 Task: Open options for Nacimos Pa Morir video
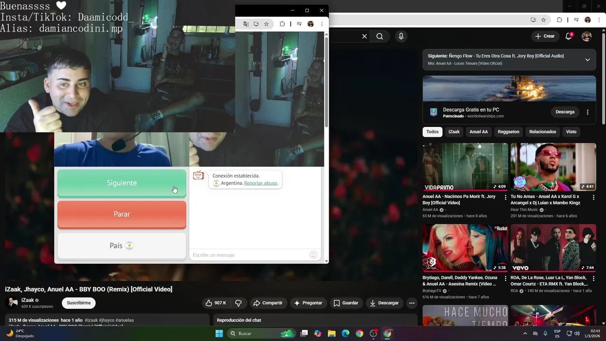click(x=505, y=197)
